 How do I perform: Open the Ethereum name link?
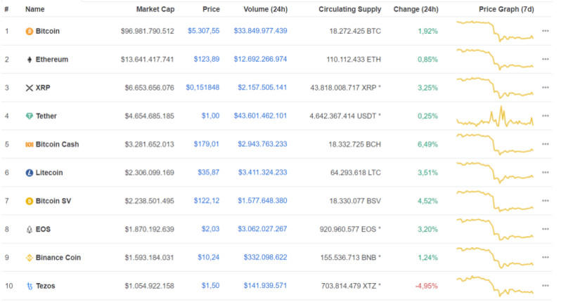click(52, 59)
